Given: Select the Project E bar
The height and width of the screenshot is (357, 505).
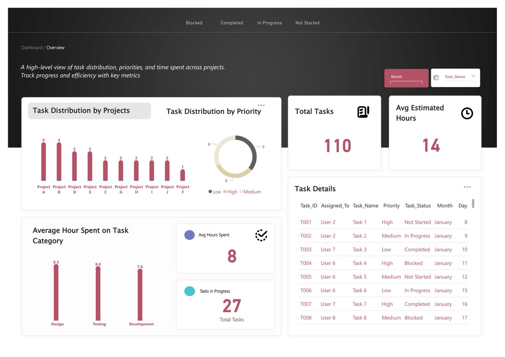Looking at the screenshot, I should (90, 166).
